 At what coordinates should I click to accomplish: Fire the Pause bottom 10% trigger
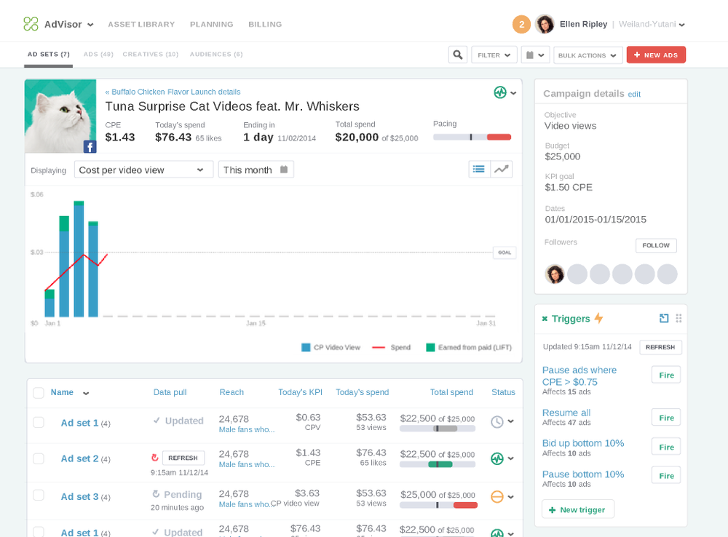666,476
